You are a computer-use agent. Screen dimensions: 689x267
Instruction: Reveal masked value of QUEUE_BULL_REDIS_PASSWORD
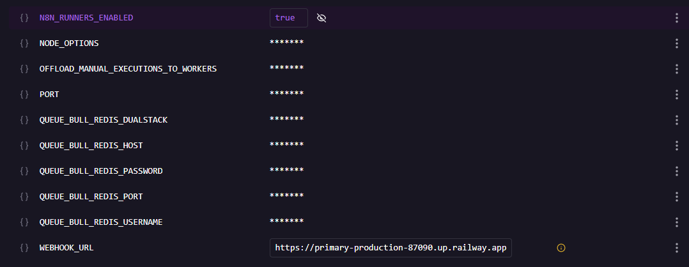(x=286, y=171)
